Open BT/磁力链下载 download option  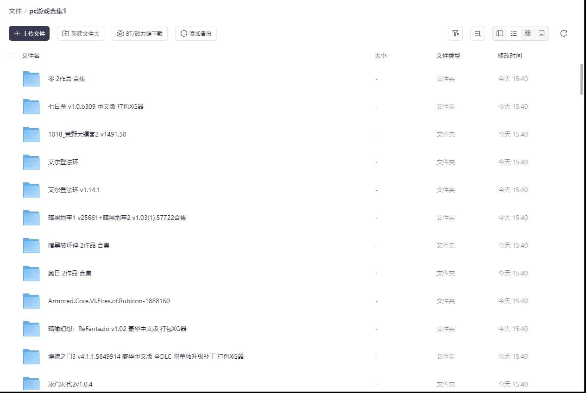pos(139,33)
